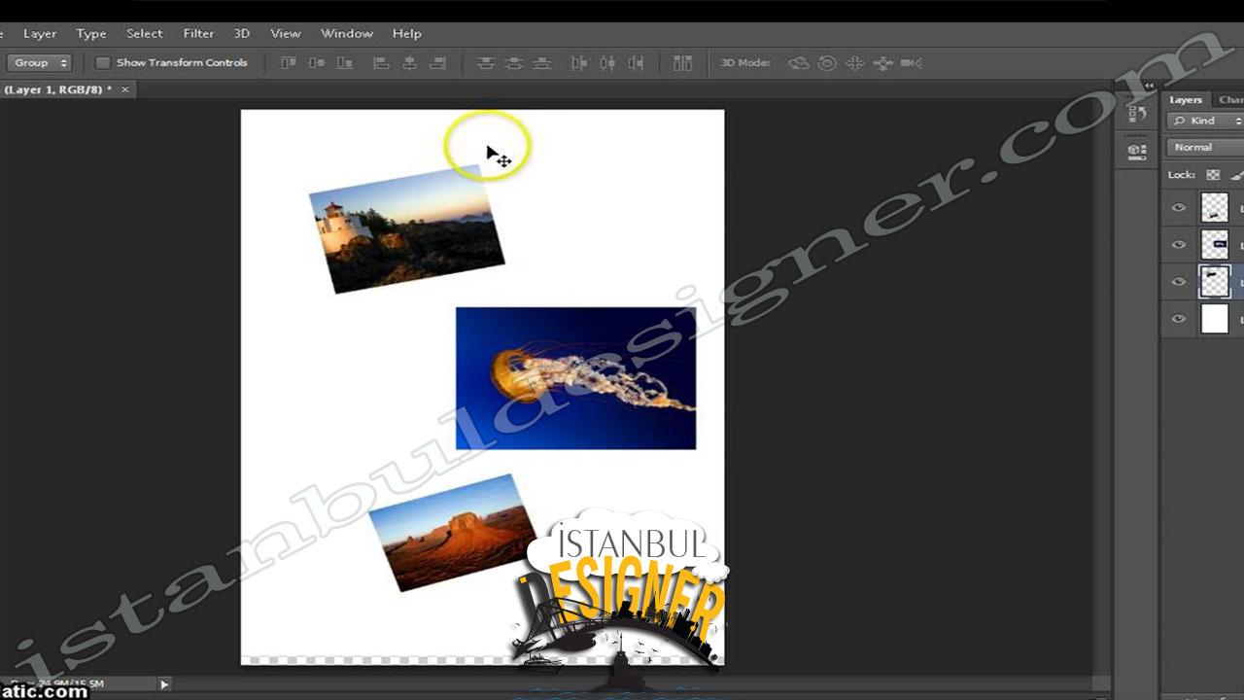Screen dimensions: 1244x700
Task: Open the Normal blend mode dropdown
Action: (x=1205, y=148)
